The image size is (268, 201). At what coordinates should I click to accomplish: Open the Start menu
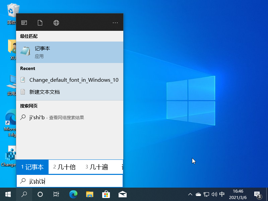[x=8, y=194]
